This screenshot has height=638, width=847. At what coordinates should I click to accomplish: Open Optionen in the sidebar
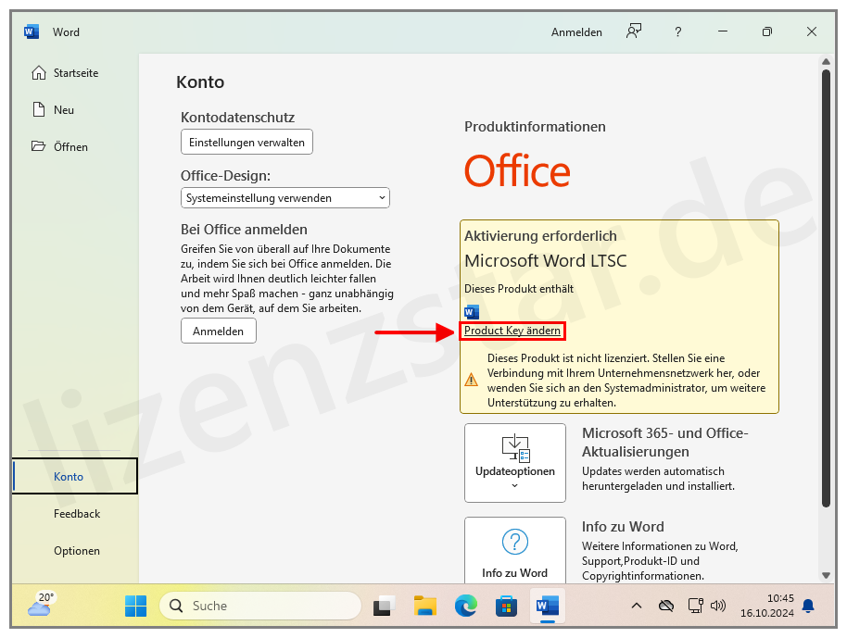coord(77,551)
